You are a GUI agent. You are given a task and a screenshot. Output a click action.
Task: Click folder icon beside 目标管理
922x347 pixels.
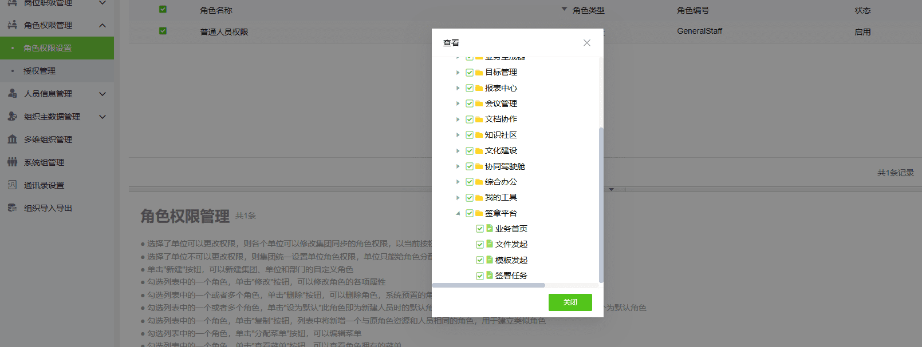479,73
